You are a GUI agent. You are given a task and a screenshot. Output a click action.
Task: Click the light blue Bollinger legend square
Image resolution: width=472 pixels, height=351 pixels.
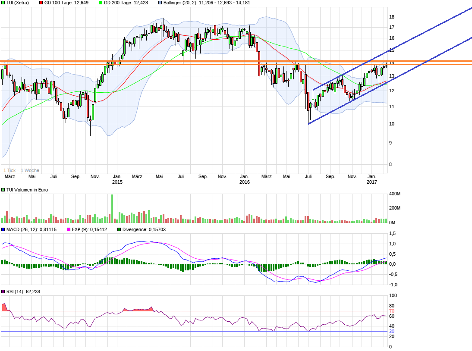pyautogui.click(x=160, y=3)
